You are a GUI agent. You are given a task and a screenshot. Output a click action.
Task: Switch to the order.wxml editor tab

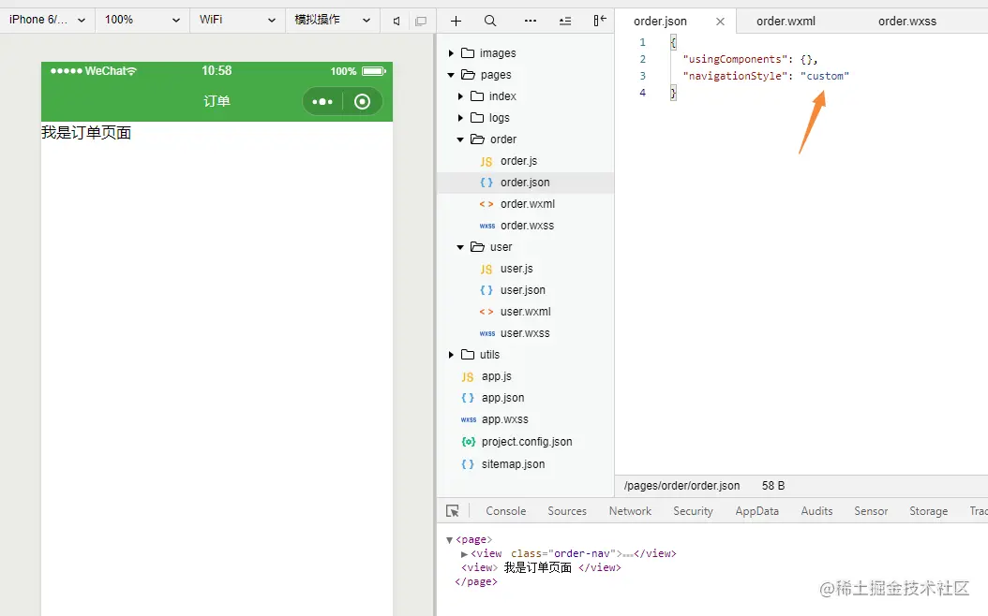[x=786, y=22]
